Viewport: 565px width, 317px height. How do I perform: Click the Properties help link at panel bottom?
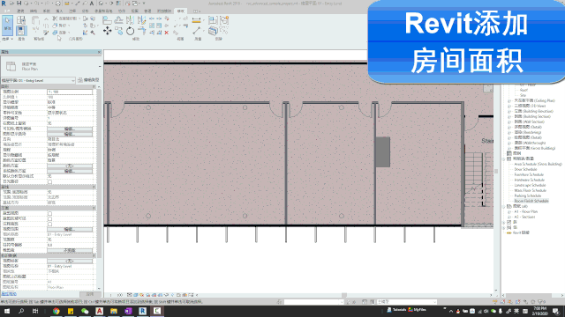click(9, 294)
